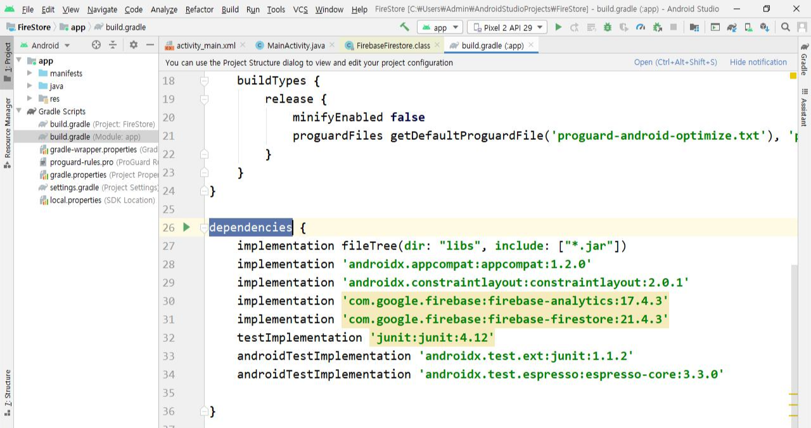Sync Project with Gradle Files icon

(732, 27)
